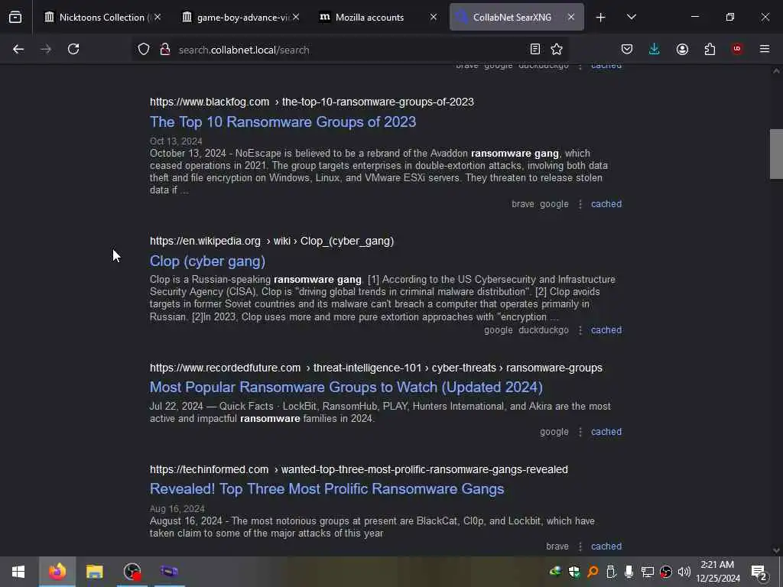Open cached copy of Clop Wikipedia result
This screenshot has height=587, width=783.
(606, 330)
